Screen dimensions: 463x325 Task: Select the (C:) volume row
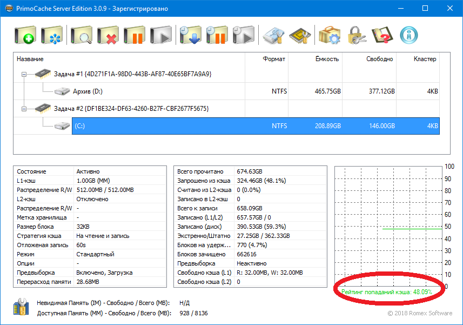click(256, 126)
